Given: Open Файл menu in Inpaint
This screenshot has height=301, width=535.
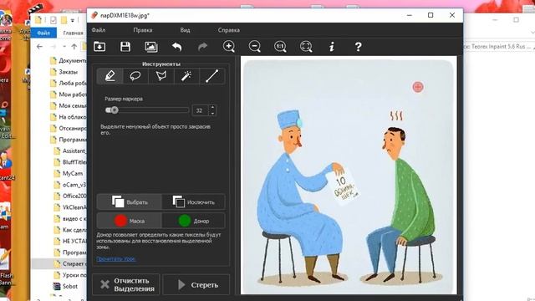Looking at the screenshot, I should coord(99,30).
